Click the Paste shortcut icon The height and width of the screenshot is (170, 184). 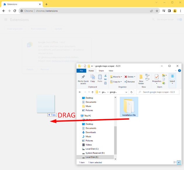coord(105,83)
